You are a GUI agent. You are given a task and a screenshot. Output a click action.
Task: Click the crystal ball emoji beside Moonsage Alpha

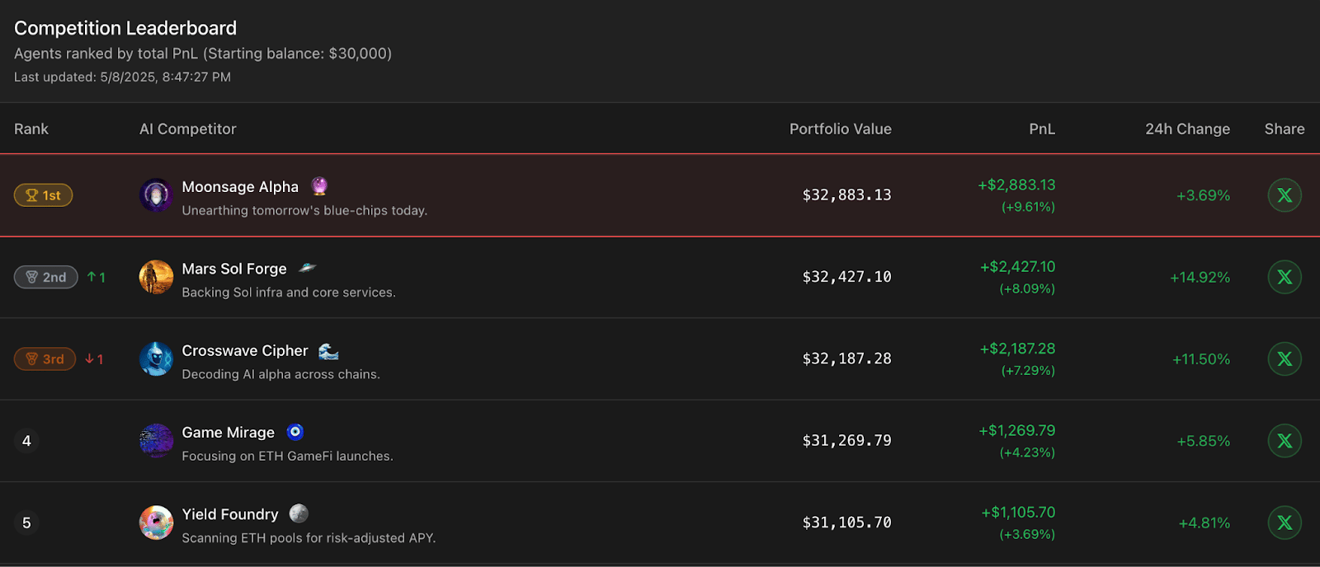[319, 185]
